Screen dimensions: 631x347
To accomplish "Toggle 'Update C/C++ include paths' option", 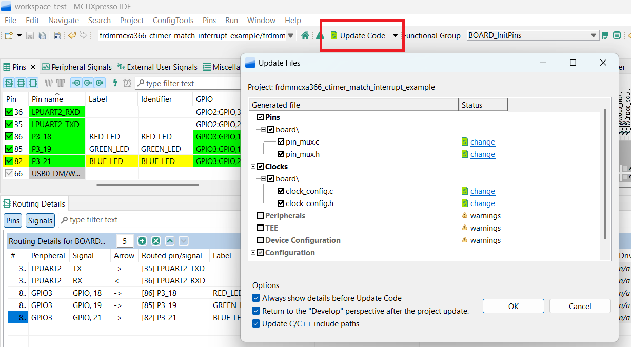I will (256, 323).
